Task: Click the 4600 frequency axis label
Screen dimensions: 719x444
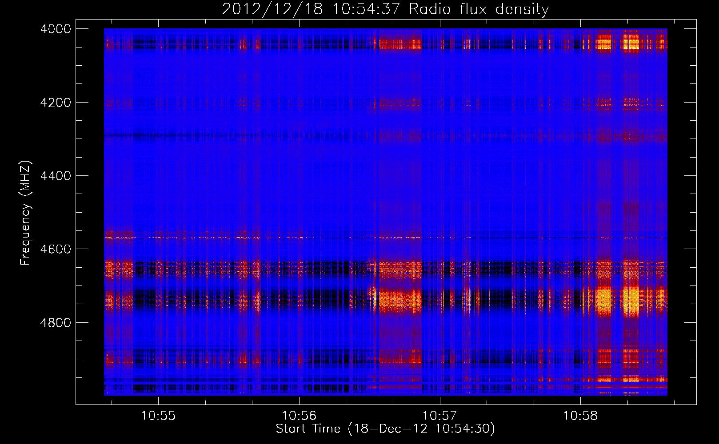Action: point(56,249)
